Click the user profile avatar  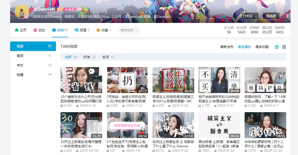coord(22,12)
